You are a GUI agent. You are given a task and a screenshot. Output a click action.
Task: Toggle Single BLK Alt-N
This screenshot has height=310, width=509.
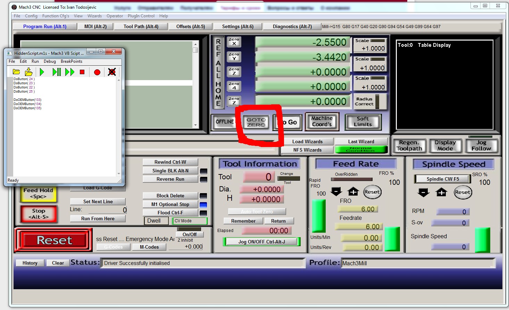(170, 171)
